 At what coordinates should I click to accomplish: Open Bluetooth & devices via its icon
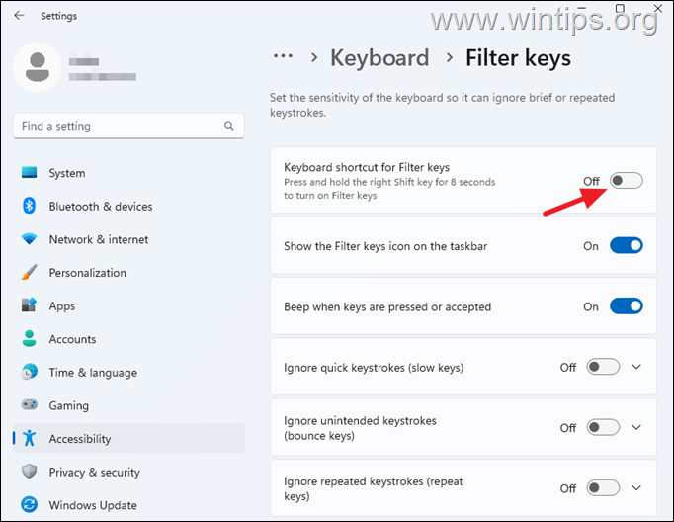(x=30, y=206)
